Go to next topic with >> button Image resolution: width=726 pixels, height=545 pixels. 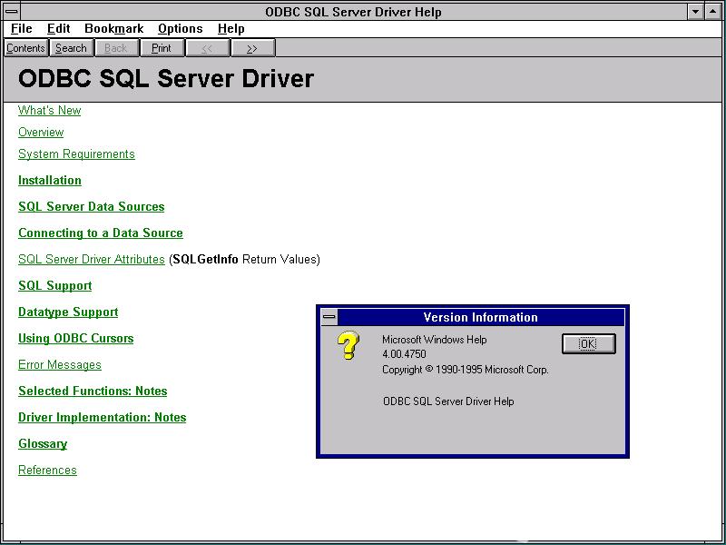coord(252,48)
